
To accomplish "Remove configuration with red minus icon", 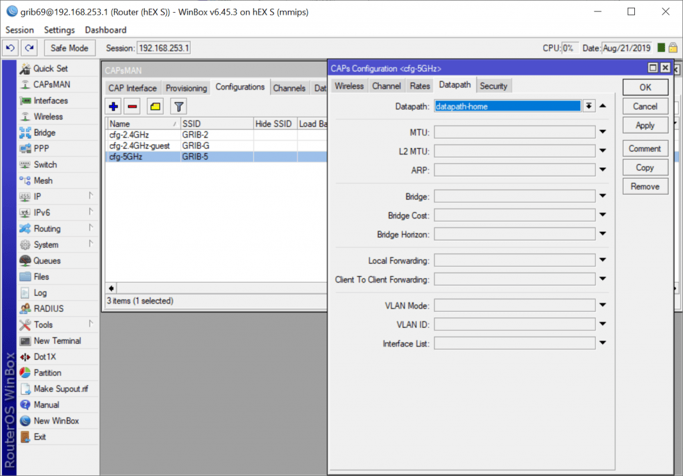I will click(133, 107).
